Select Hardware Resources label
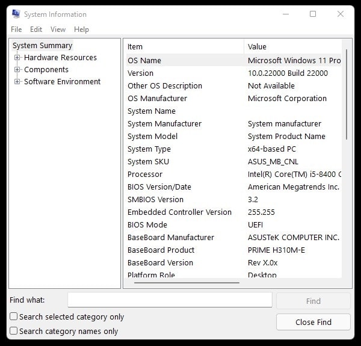The width and height of the screenshot is (361, 346). pyautogui.click(x=60, y=58)
